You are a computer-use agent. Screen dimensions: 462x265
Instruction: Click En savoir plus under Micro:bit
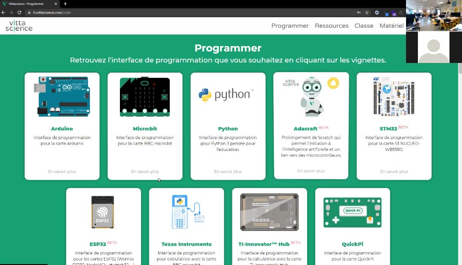point(145,172)
